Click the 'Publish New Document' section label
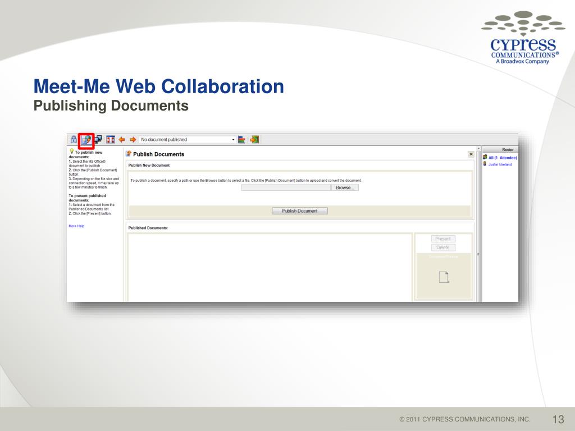The width and height of the screenshot is (575, 431). tap(149, 166)
